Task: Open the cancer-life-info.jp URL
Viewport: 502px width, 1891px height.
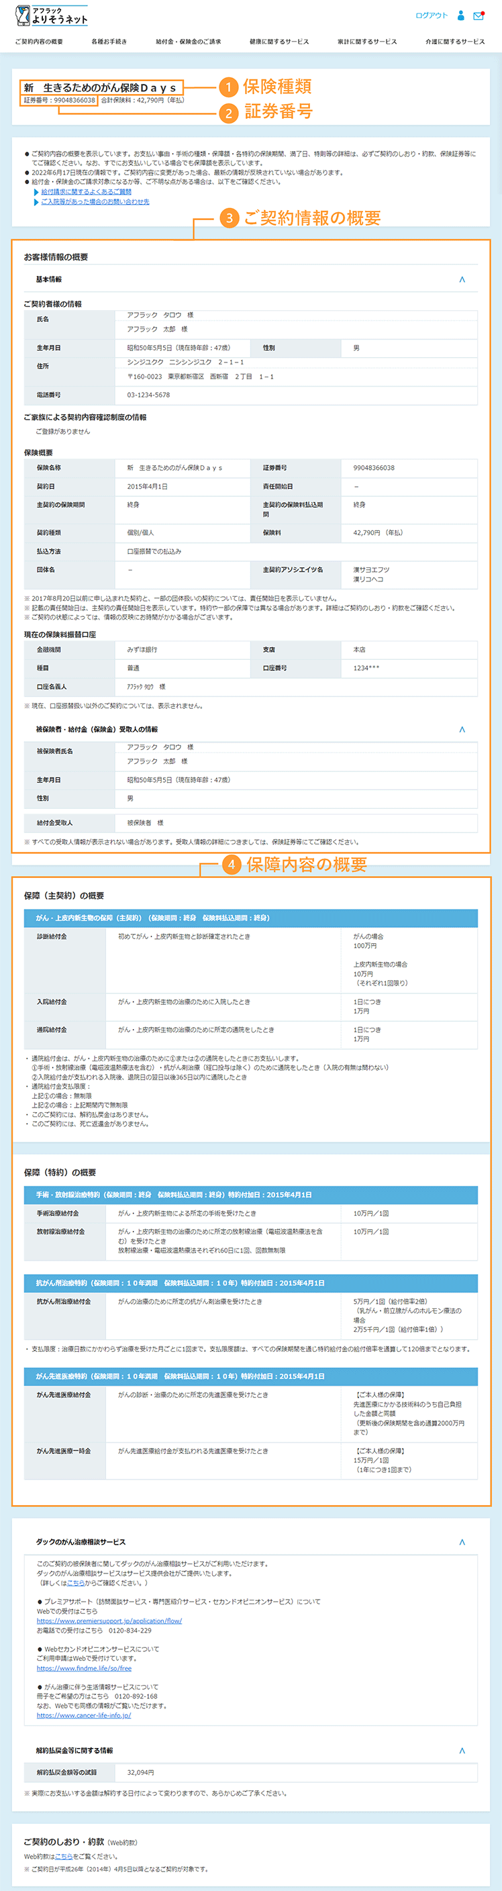Action: coord(84,1716)
